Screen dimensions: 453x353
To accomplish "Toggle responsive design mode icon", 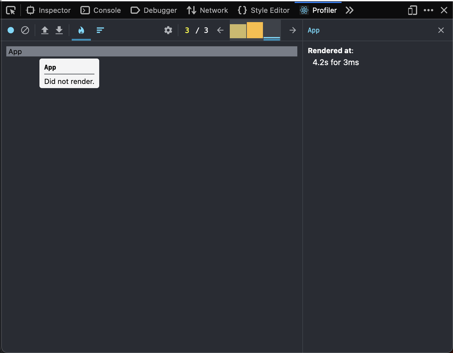I will 412,10.
